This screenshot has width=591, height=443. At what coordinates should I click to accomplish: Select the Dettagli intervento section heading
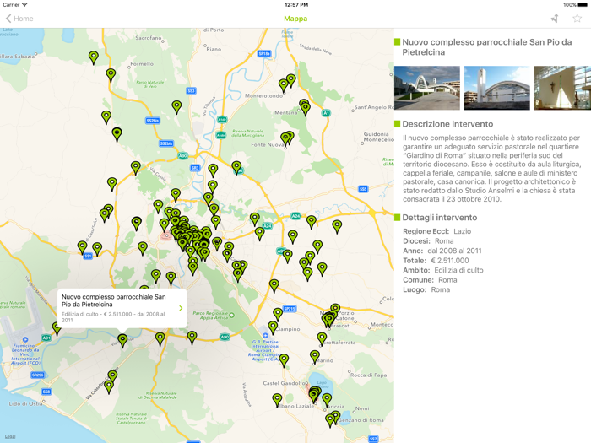tap(439, 218)
